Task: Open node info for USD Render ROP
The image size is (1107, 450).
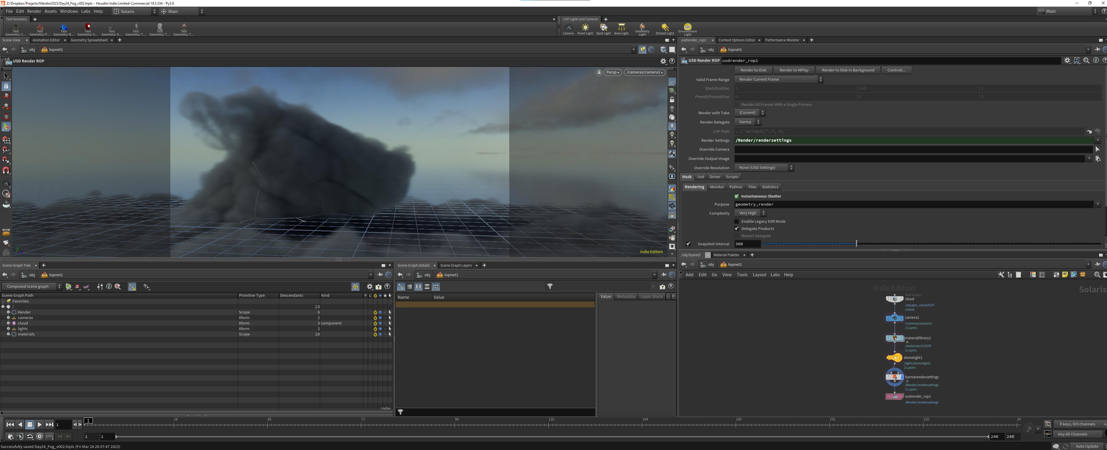Action: pos(1095,61)
